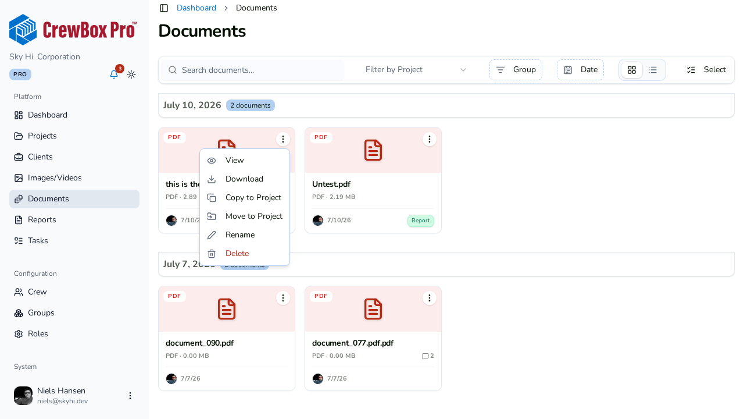The height and width of the screenshot is (419, 744).
Task: Toggle the sidebar panel icon
Action: [x=164, y=8]
